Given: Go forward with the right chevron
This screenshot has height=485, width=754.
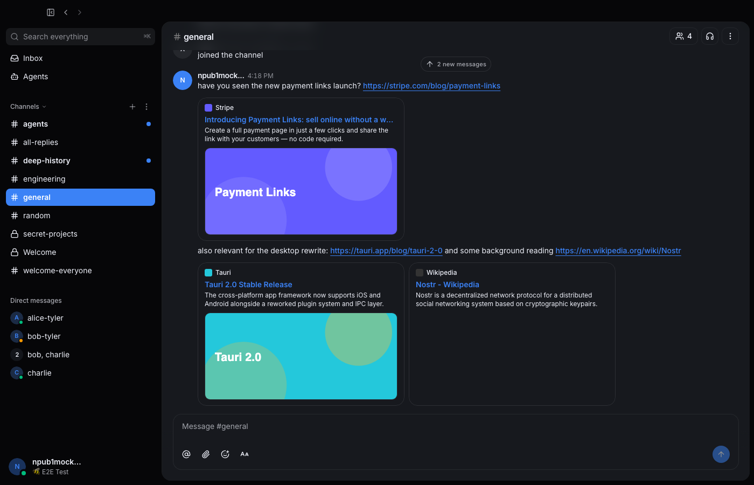Looking at the screenshot, I should [x=80, y=12].
